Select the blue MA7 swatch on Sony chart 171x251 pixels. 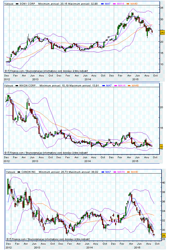102,4
